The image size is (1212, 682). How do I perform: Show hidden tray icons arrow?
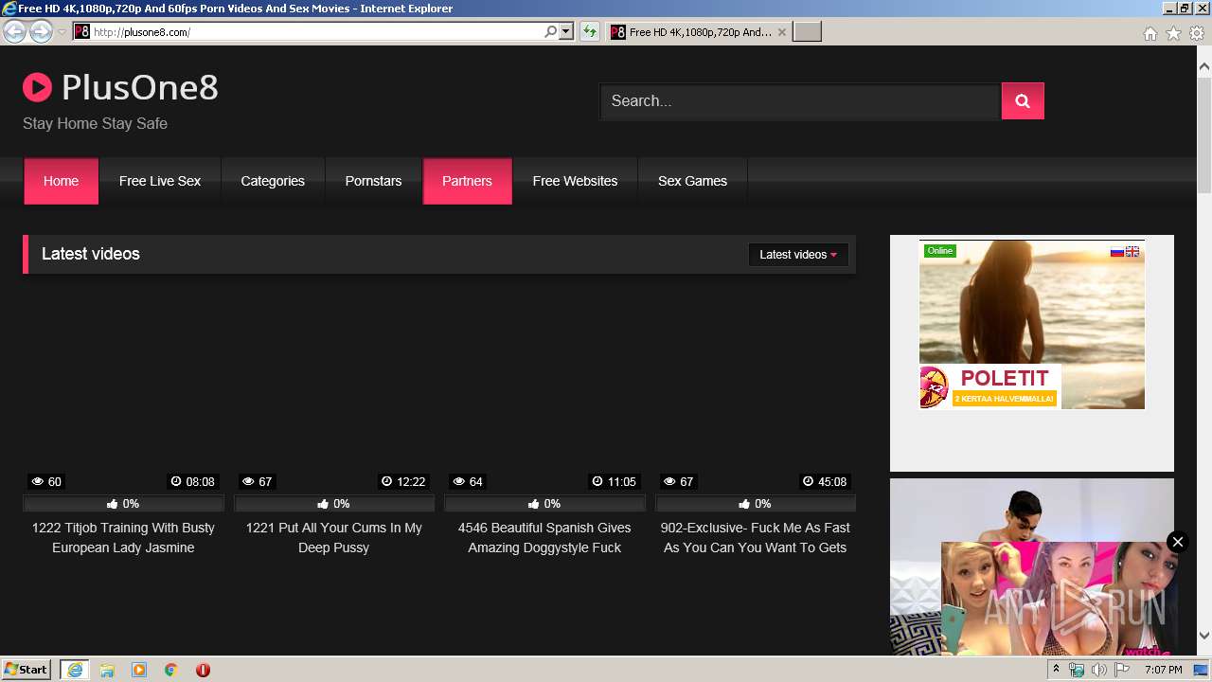[1056, 670]
